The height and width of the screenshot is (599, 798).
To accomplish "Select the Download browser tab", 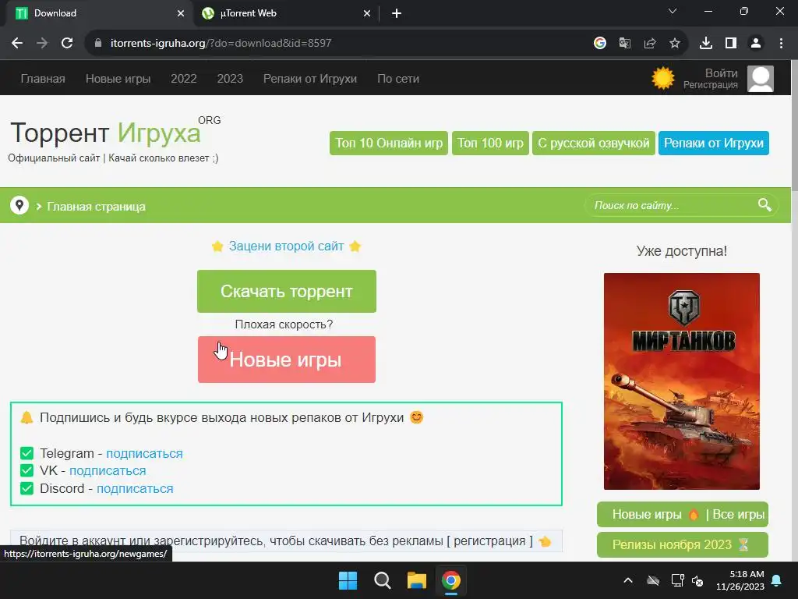I will tap(99, 14).
